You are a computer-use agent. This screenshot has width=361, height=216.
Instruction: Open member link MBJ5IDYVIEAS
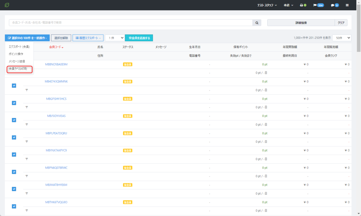tap(56, 116)
